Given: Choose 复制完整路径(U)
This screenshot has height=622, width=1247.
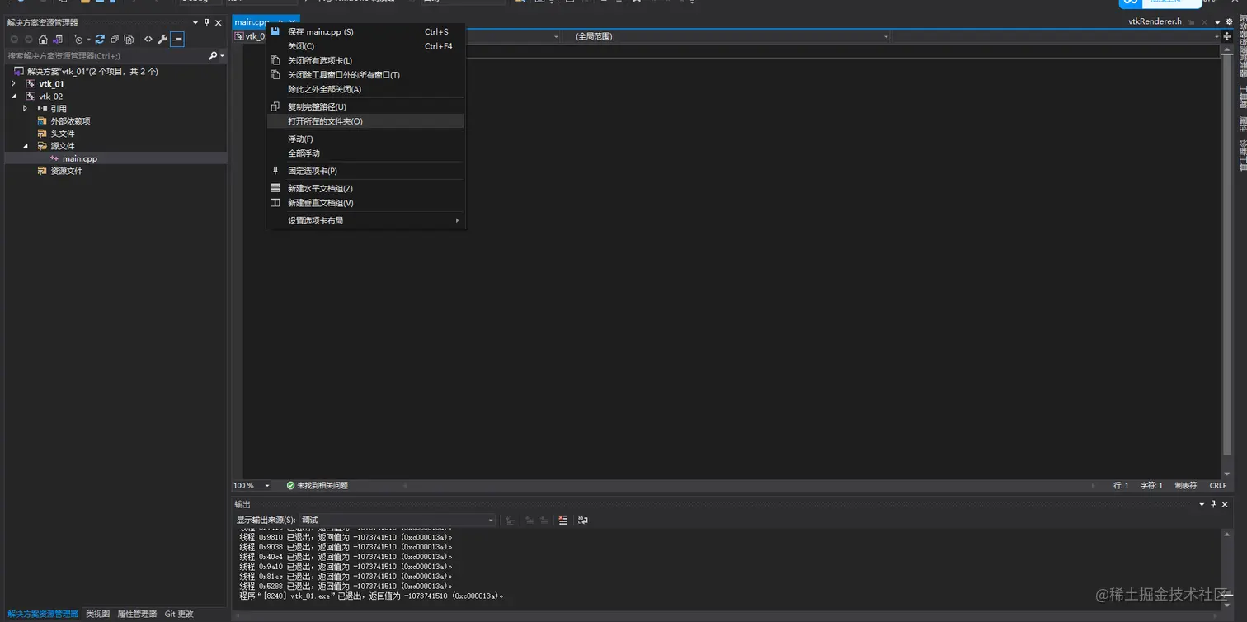Looking at the screenshot, I should click(365, 106).
